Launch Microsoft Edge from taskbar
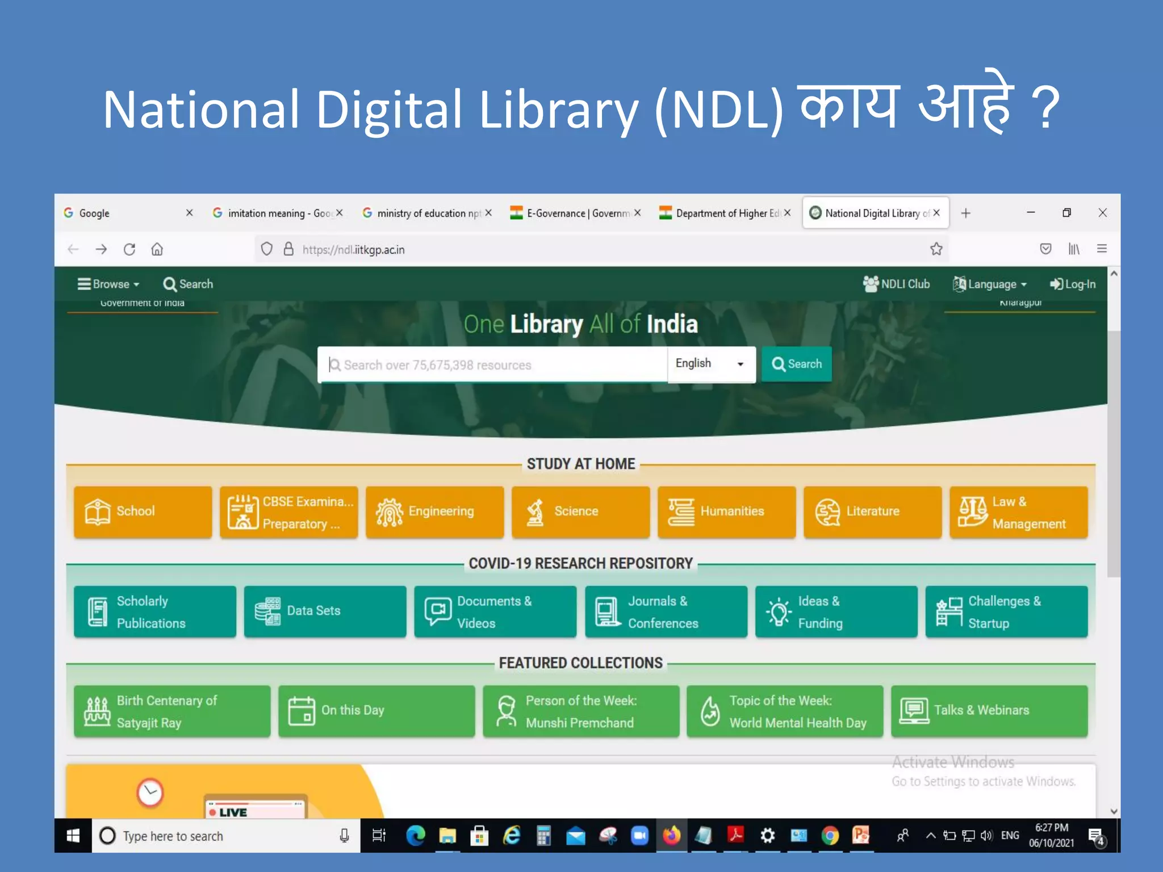The width and height of the screenshot is (1163, 872). pyautogui.click(x=416, y=836)
